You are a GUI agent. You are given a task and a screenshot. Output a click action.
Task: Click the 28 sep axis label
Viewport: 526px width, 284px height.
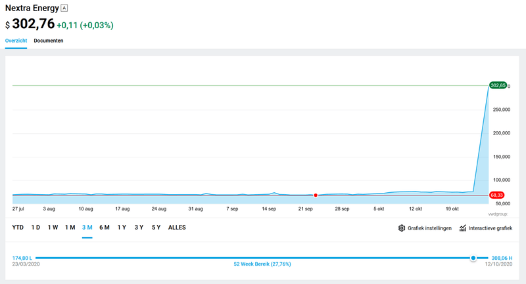[x=342, y=209]
